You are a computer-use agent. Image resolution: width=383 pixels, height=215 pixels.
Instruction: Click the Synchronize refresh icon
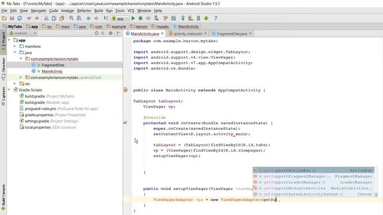click(x=20, y=19)
